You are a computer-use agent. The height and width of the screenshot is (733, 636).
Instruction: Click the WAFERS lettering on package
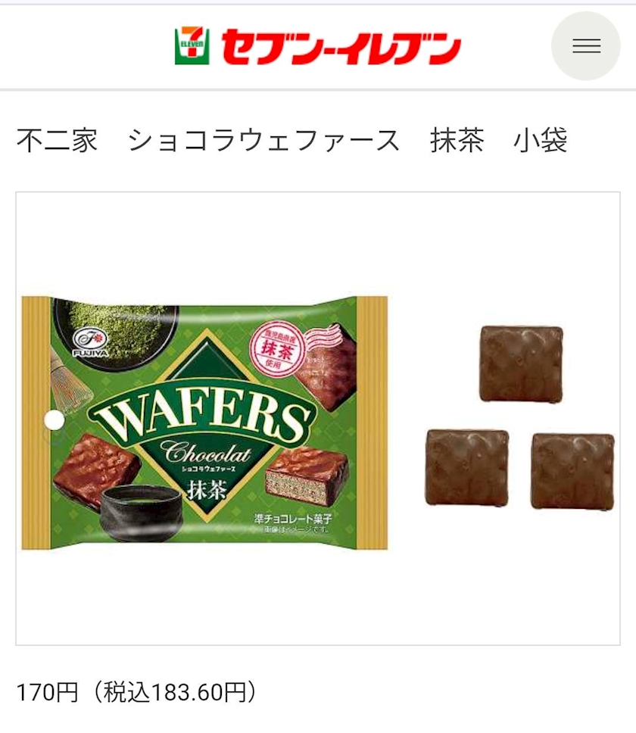pyautogui.click(x=203, y=419)
